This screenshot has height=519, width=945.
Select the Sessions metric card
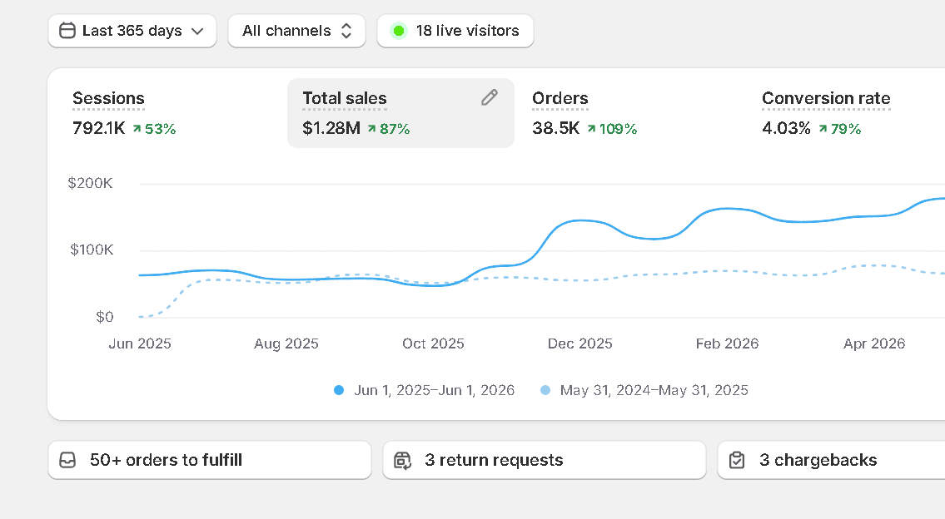[x=172, y=113]
